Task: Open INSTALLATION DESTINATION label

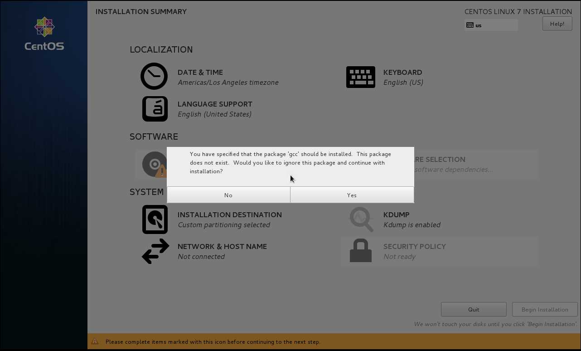Action: (x=230, y=214)
